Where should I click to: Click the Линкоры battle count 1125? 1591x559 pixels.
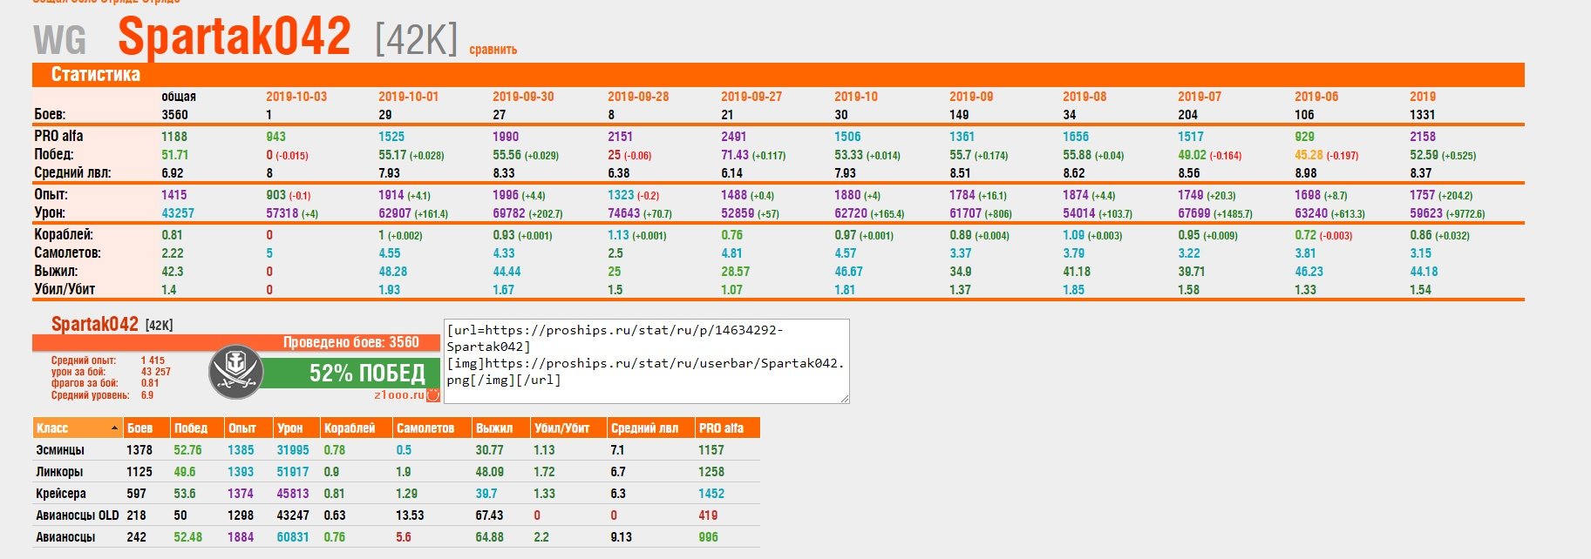pos(139,472)
